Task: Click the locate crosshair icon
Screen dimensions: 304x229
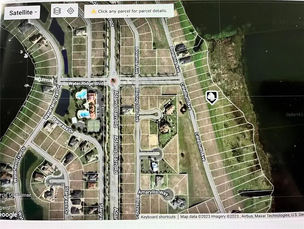Action: tap(71, 11)
